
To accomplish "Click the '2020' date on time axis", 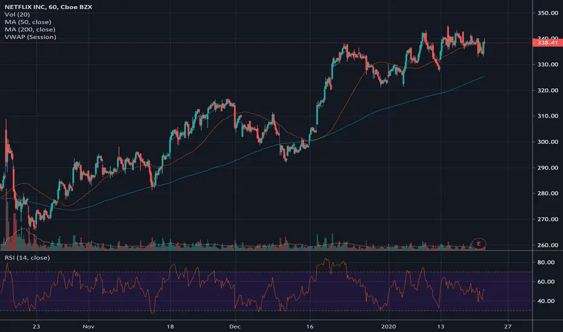I will click(388, 327).
